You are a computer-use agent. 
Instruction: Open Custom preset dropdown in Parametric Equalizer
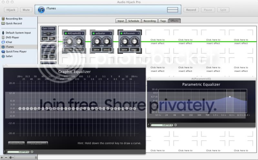click(162, 125)
